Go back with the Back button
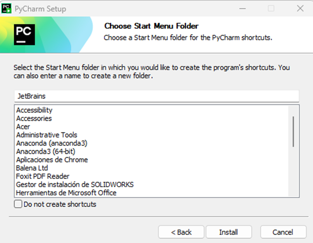This screenshot has height=243, width=313. [181, 232]
